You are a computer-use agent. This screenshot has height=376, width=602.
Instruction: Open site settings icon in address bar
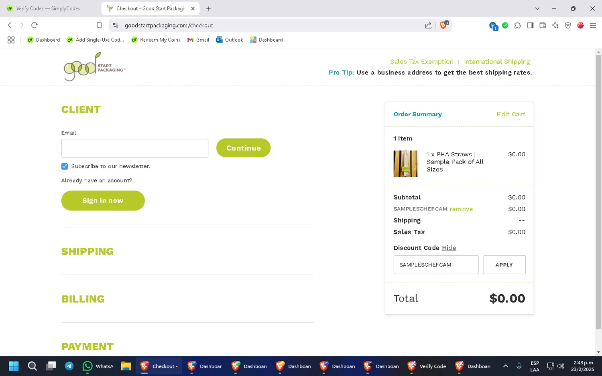(116, 25)
